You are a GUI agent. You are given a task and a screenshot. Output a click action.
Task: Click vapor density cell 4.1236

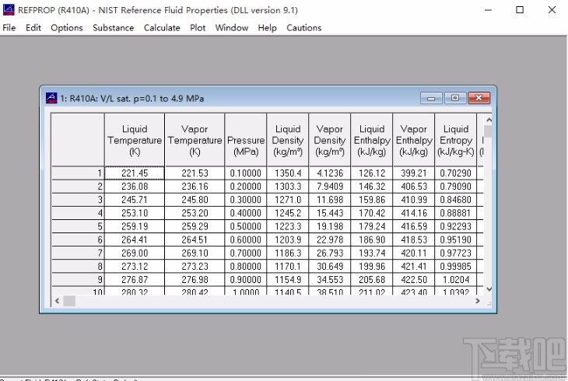click(330, 173)
